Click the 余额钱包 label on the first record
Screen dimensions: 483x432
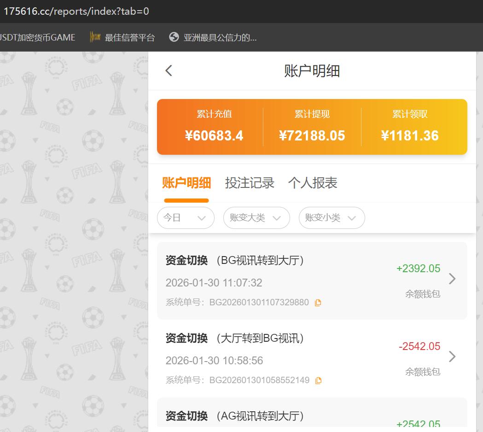pyautogui.click(x=422, y=294)
